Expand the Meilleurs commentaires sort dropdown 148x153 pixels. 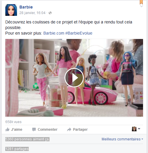tap(122, 139)
